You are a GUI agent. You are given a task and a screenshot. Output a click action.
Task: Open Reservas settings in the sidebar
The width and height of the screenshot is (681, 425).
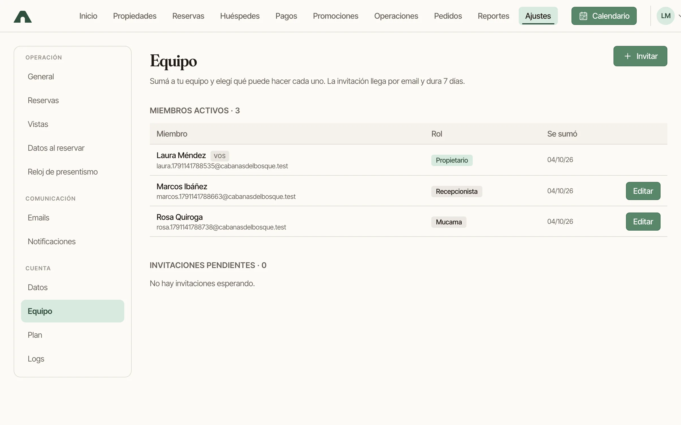[73, 100]
